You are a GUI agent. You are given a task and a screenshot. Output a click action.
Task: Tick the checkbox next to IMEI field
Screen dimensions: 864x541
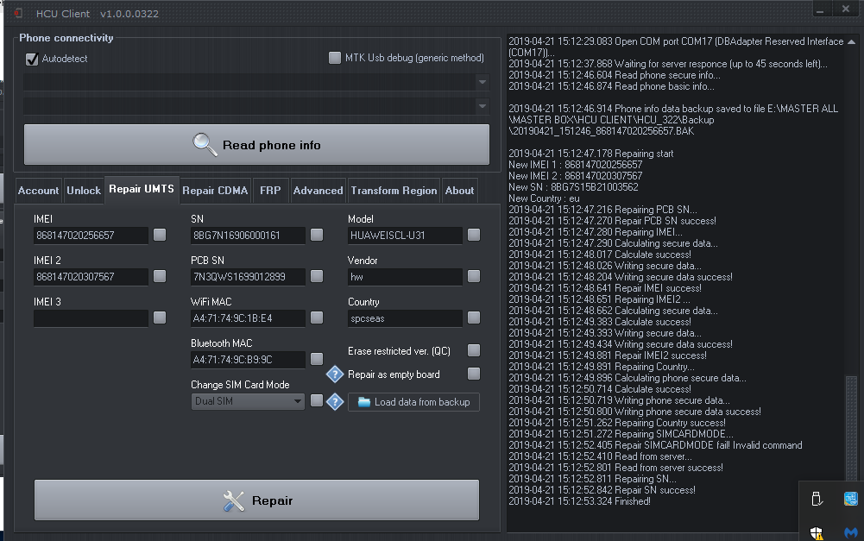(x=160, y=235)
